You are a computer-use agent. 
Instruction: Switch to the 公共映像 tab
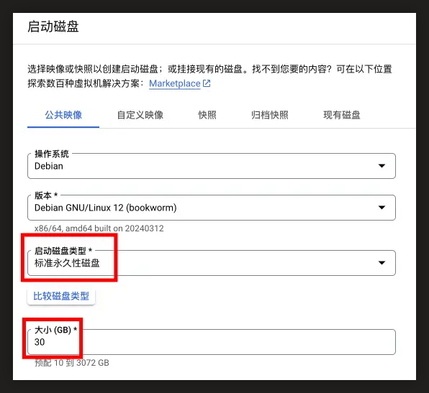pos(63,115)
